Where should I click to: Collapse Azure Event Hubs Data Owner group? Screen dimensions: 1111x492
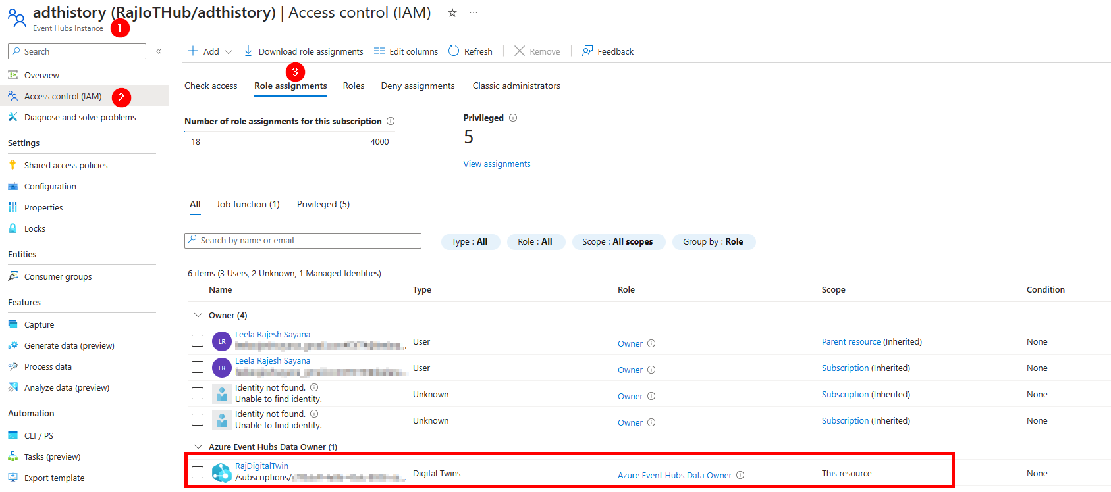click(198, 447)
